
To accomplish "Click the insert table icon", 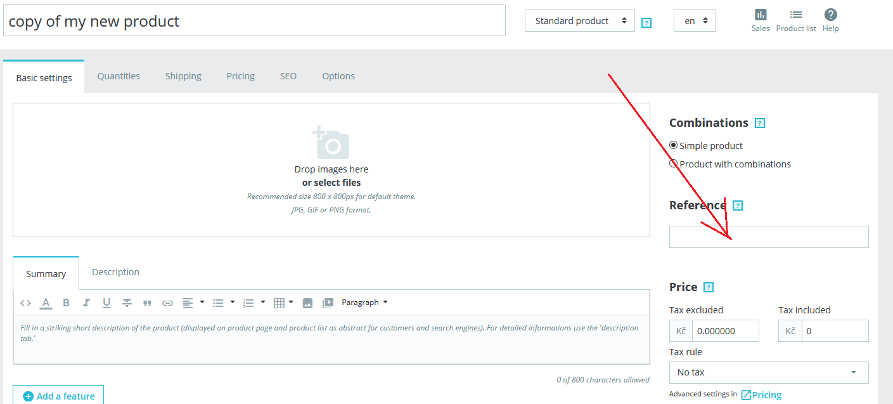I will point(279,303).
